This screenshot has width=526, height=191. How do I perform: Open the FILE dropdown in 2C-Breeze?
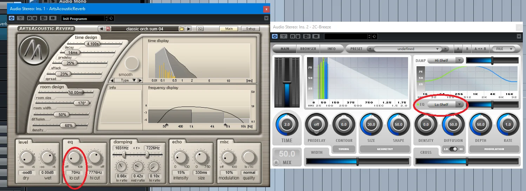(x=503, y=49)
